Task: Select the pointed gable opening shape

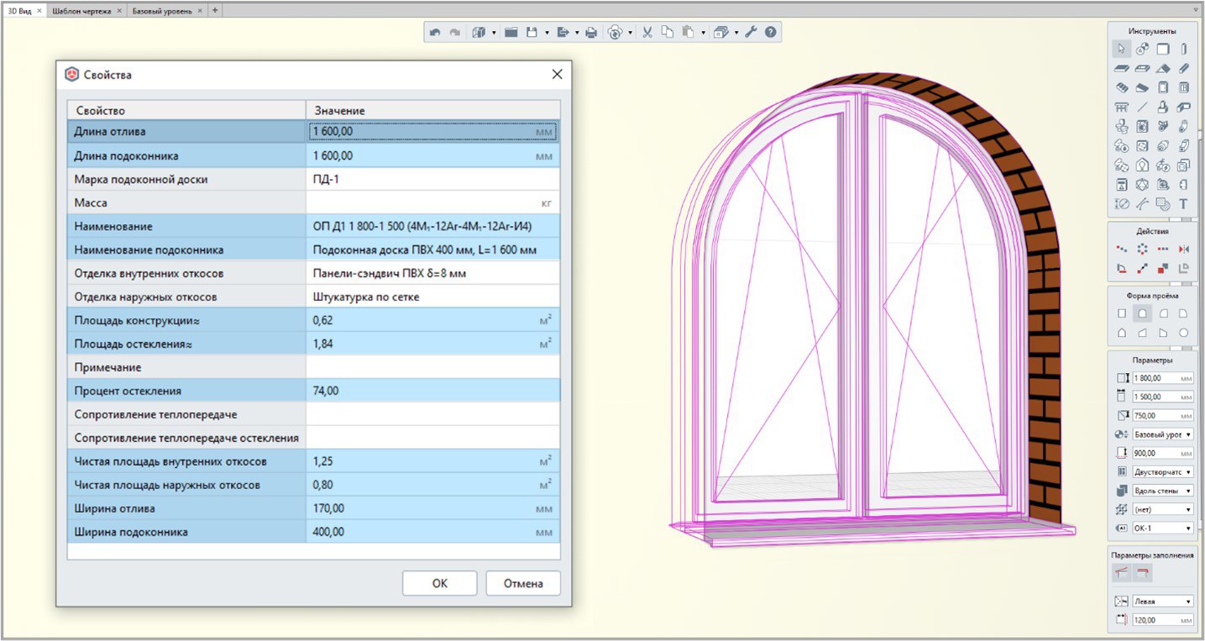Action: point(1121,333)
